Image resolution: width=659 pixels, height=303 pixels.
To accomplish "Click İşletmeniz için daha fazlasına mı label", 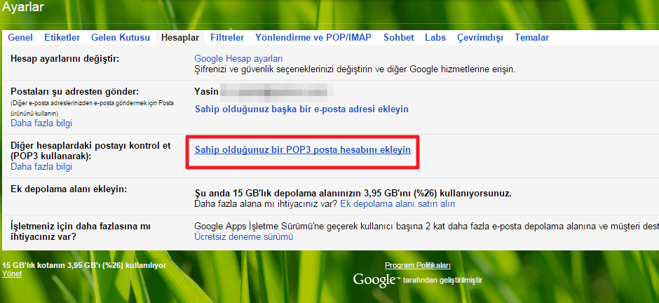I will pyautogui.click(x=81, y=231).
